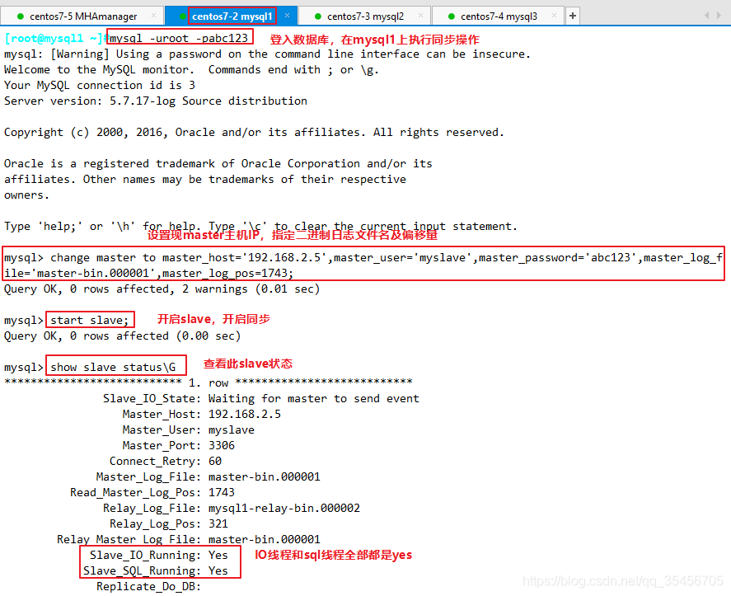Click the Slave_IO_Running: Yes line

159,555
